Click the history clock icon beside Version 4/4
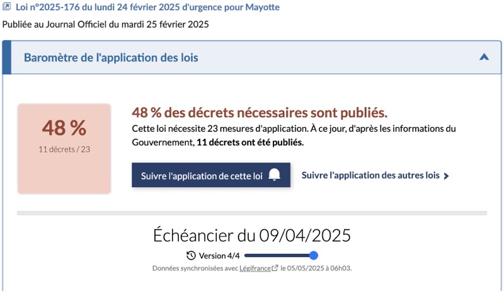This screenshot has height=291, width=504. click(191, 256)
